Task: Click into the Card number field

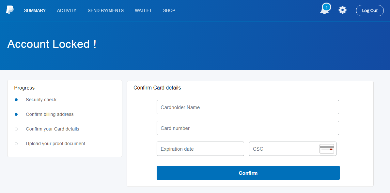Action: (248, 128)
